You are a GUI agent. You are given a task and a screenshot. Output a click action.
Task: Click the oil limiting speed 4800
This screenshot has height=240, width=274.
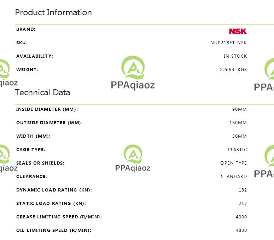241,230
